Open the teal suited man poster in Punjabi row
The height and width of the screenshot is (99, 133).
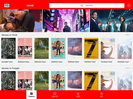click(x=58, y=81)
